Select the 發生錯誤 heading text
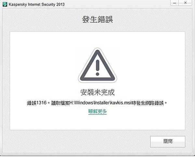The image size is (195, 158). click(97, 20)
